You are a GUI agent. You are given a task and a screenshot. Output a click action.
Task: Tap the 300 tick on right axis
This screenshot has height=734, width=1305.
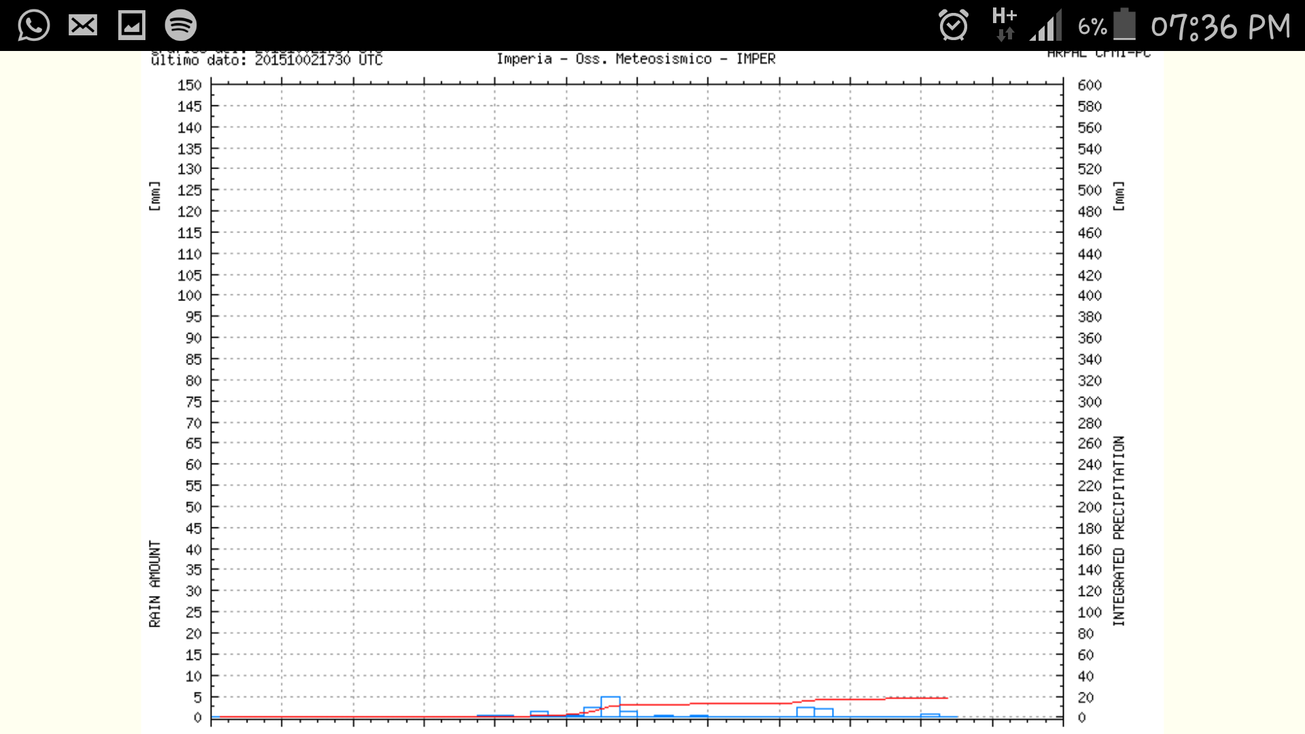click(x=1090, y=402)
